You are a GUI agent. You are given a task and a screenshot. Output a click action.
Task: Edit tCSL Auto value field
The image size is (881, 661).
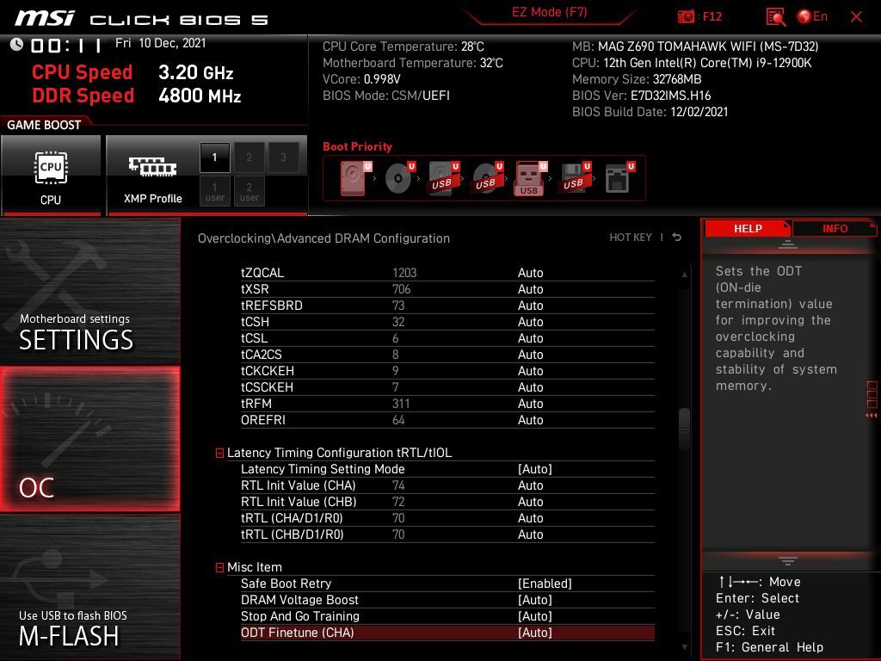(530, 337)
